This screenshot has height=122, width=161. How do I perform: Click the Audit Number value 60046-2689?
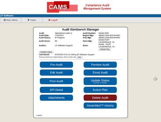pyautogui.click(x=103, y=33)
